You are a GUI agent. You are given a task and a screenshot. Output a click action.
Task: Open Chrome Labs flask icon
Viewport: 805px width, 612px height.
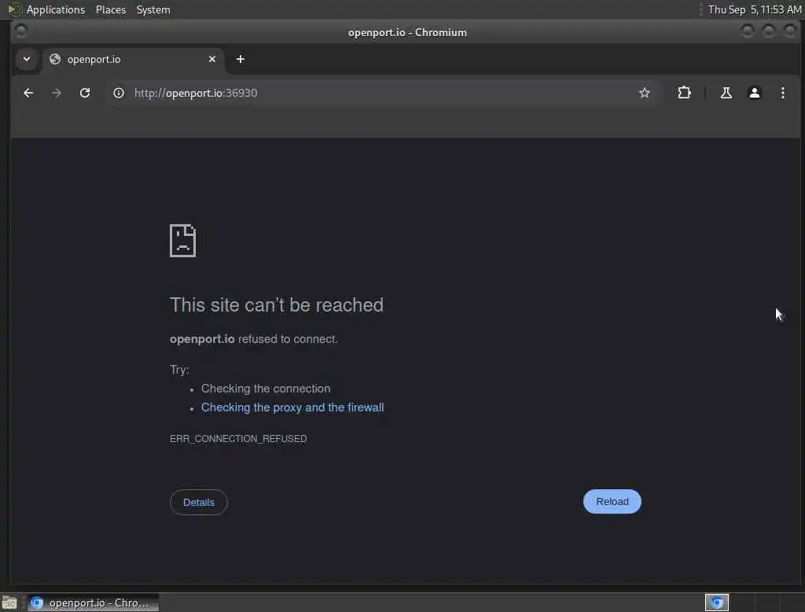click(726, 93)
